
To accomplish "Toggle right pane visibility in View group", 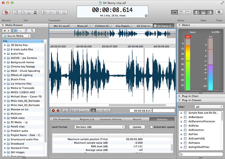I will pos(210,12).
